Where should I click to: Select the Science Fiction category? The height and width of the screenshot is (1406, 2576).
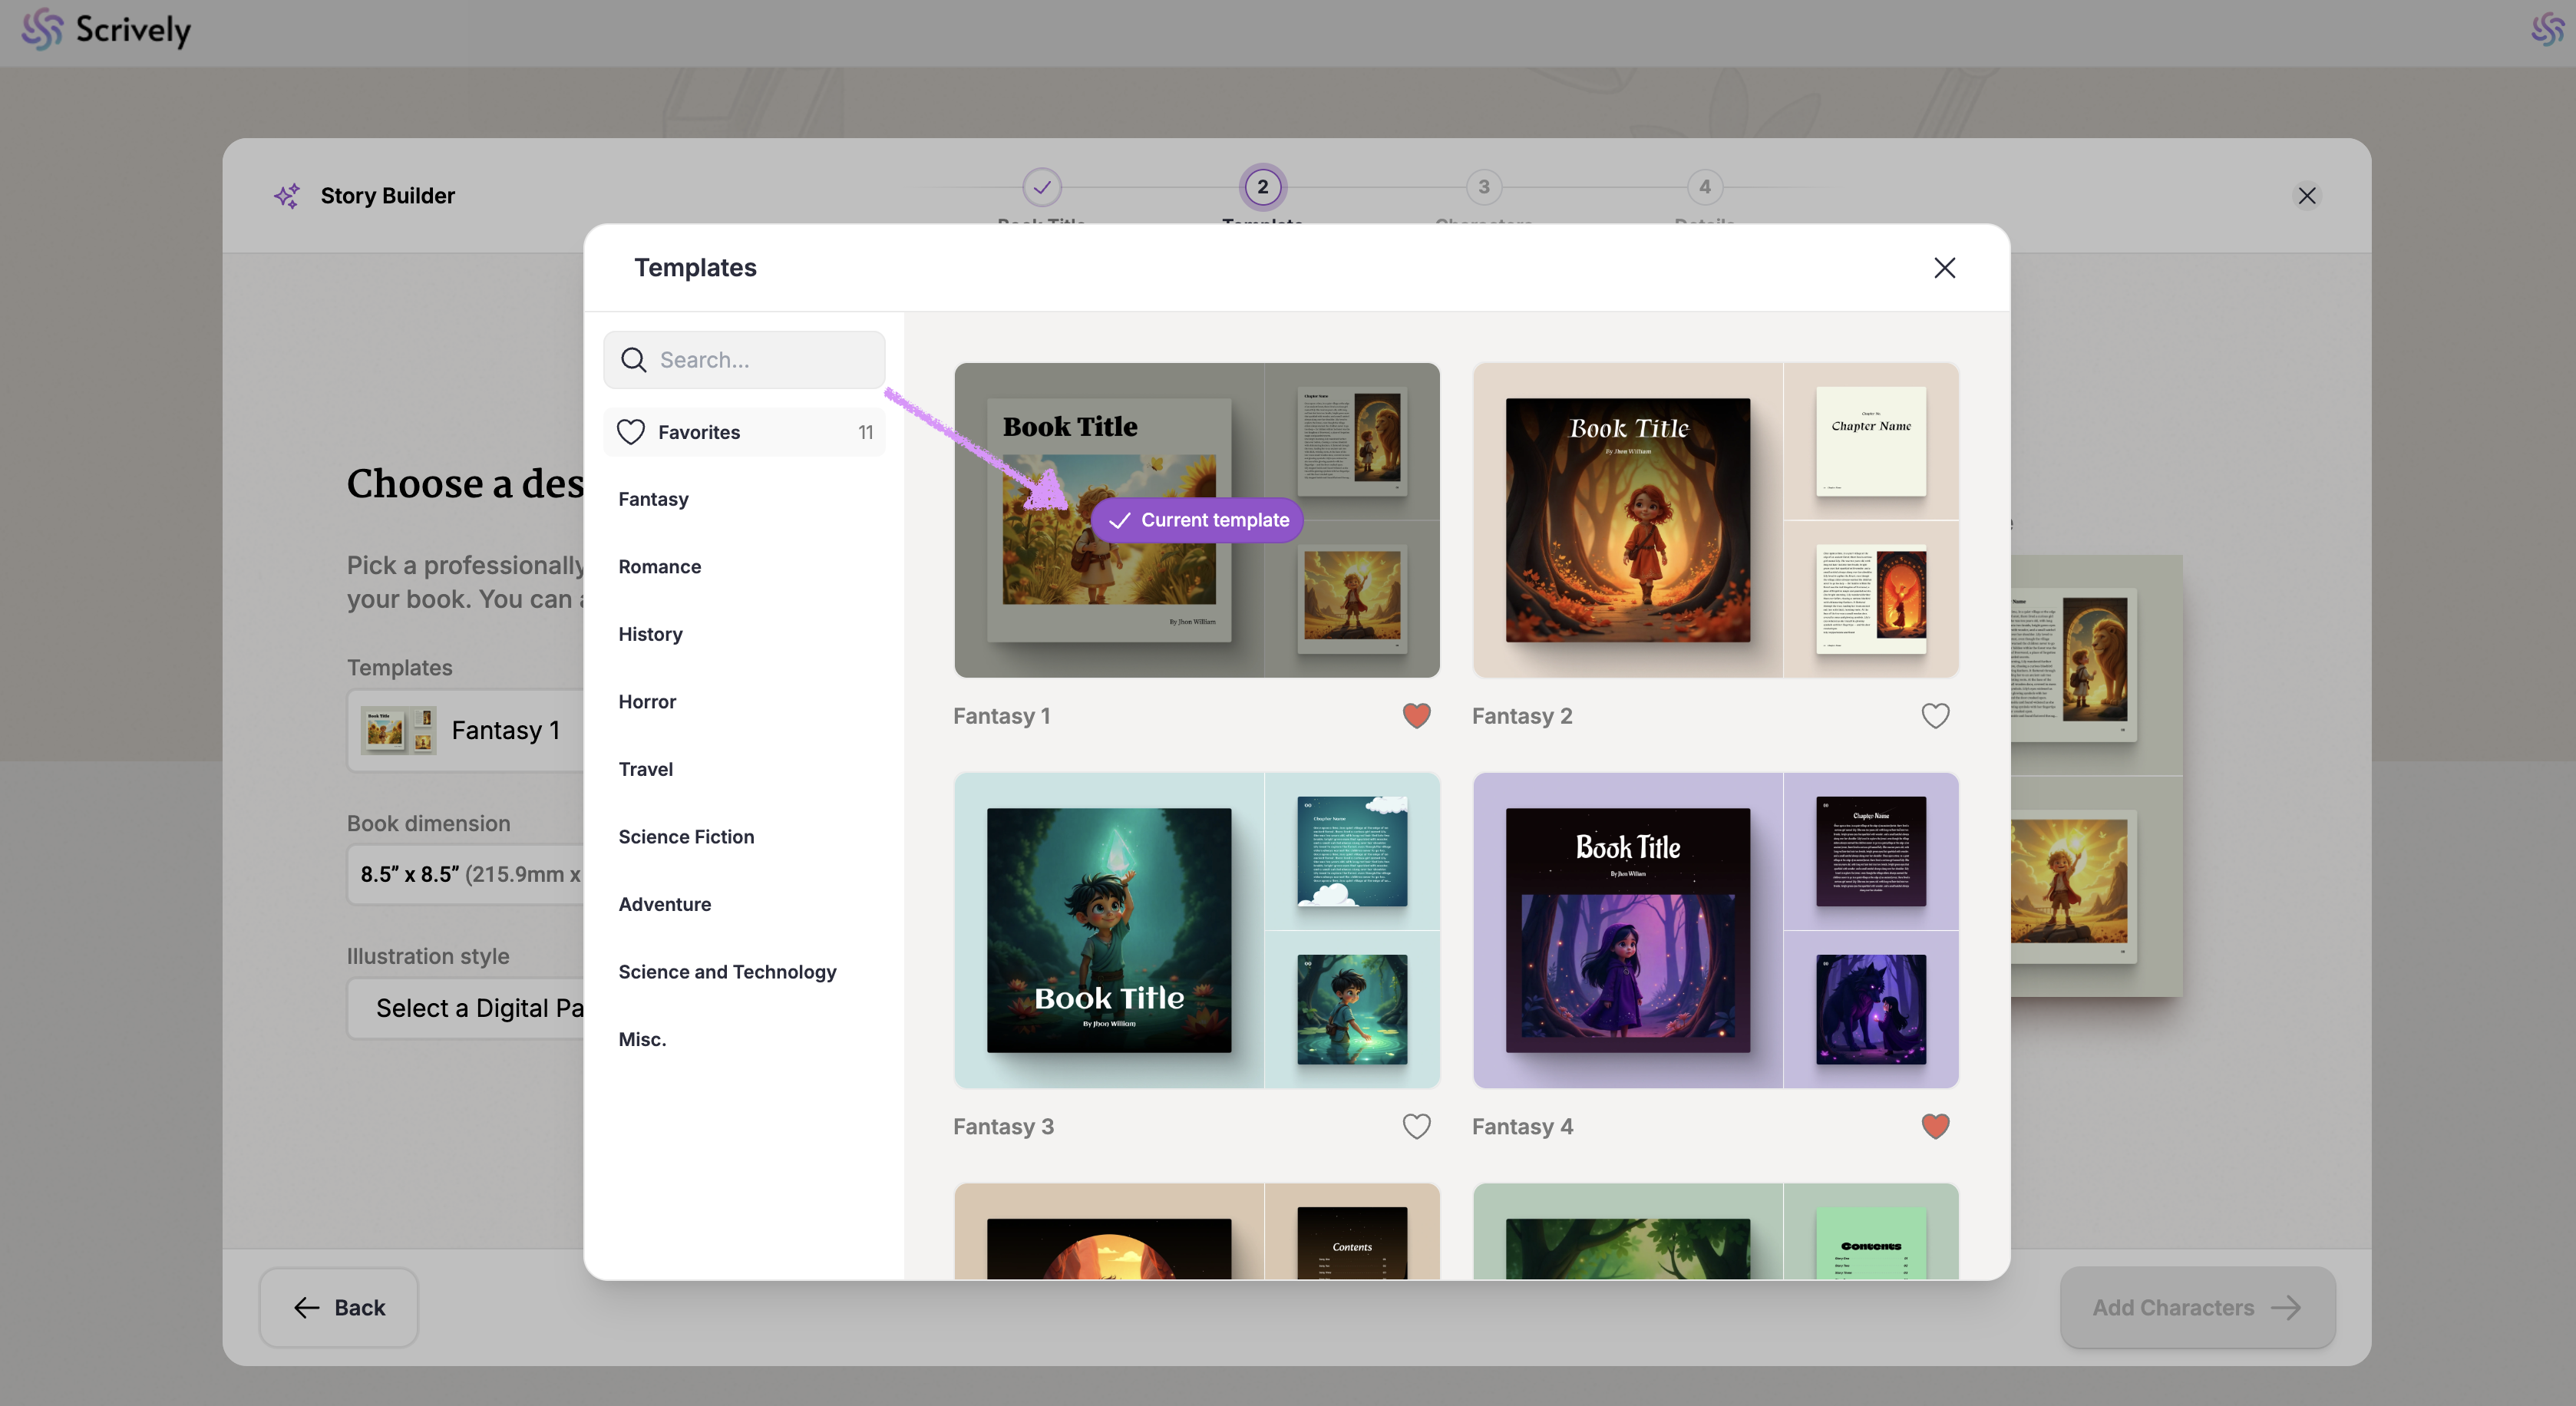pos(686,837)
